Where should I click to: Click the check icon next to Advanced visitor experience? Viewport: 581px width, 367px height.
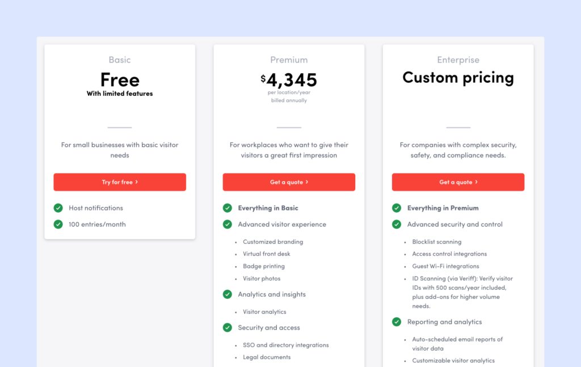pyautogui.click(x=227, y=224)
